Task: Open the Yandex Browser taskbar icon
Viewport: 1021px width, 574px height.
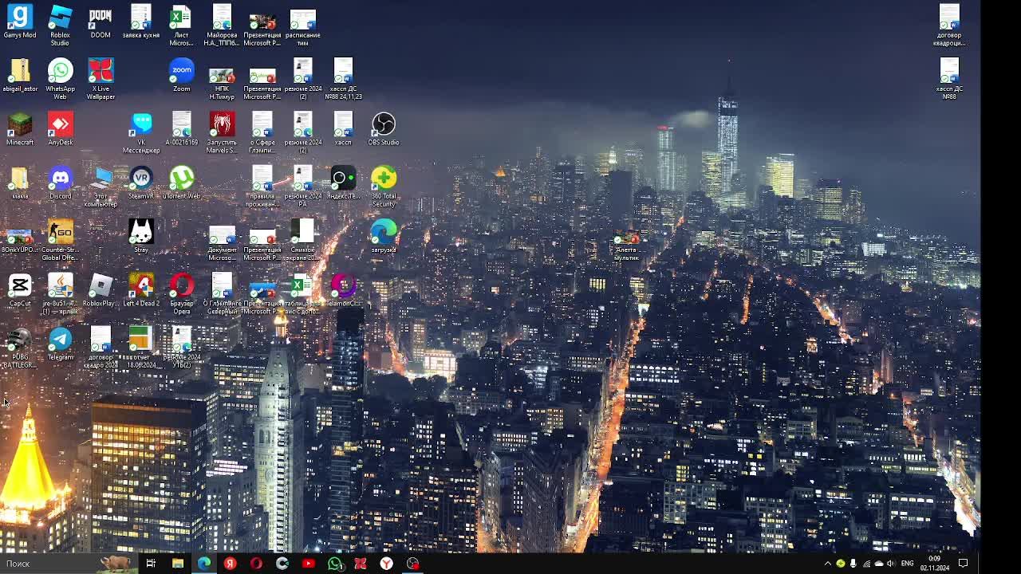Action: coord(387,564)
